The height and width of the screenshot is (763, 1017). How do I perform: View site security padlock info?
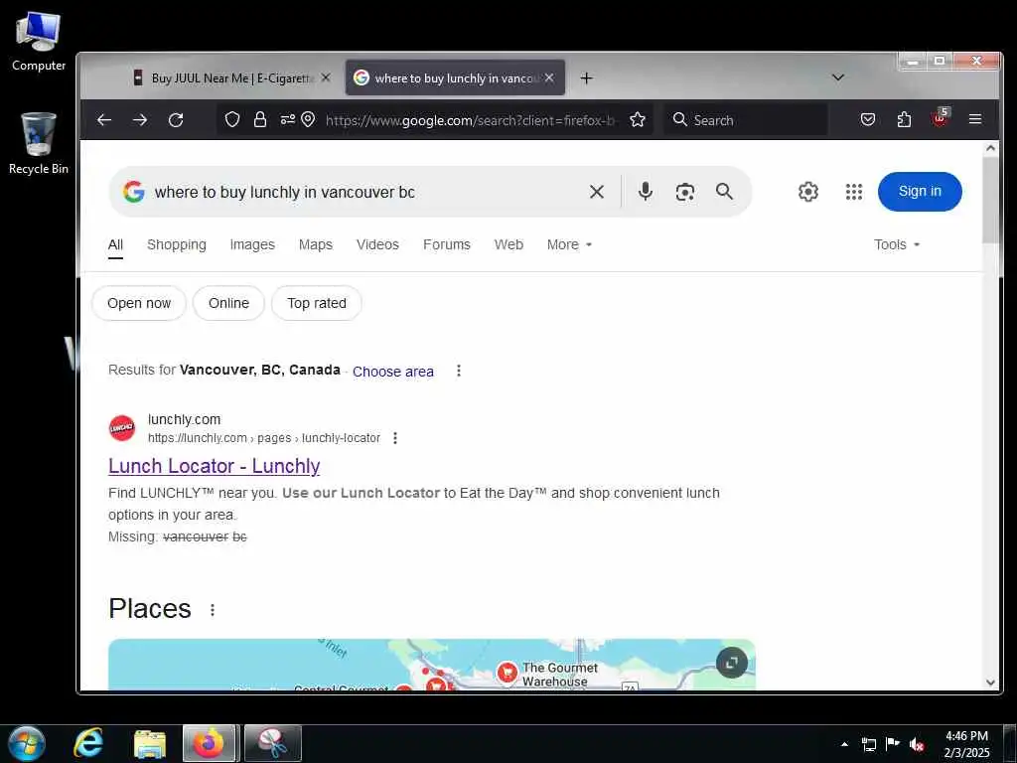(x=260, y=120)
